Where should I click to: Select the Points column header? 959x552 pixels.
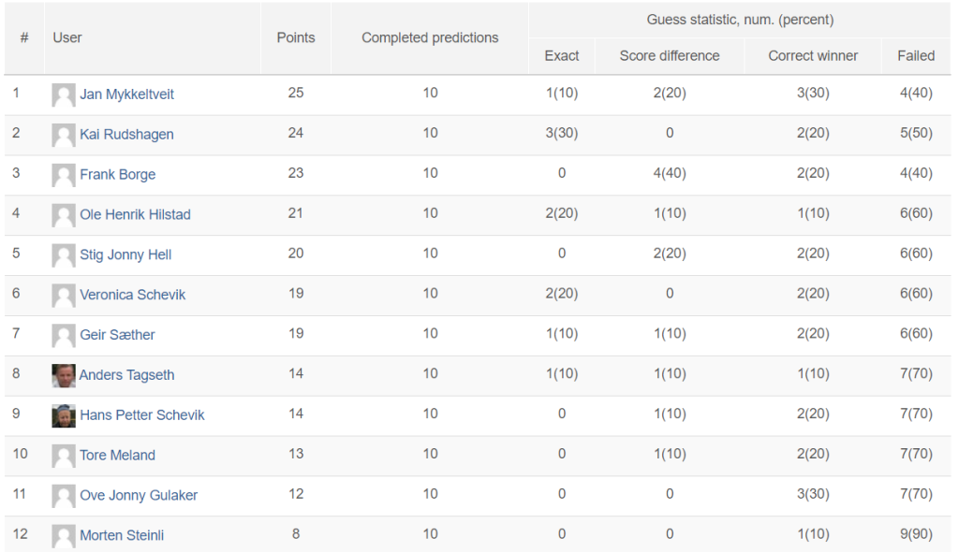coord(296,38)
